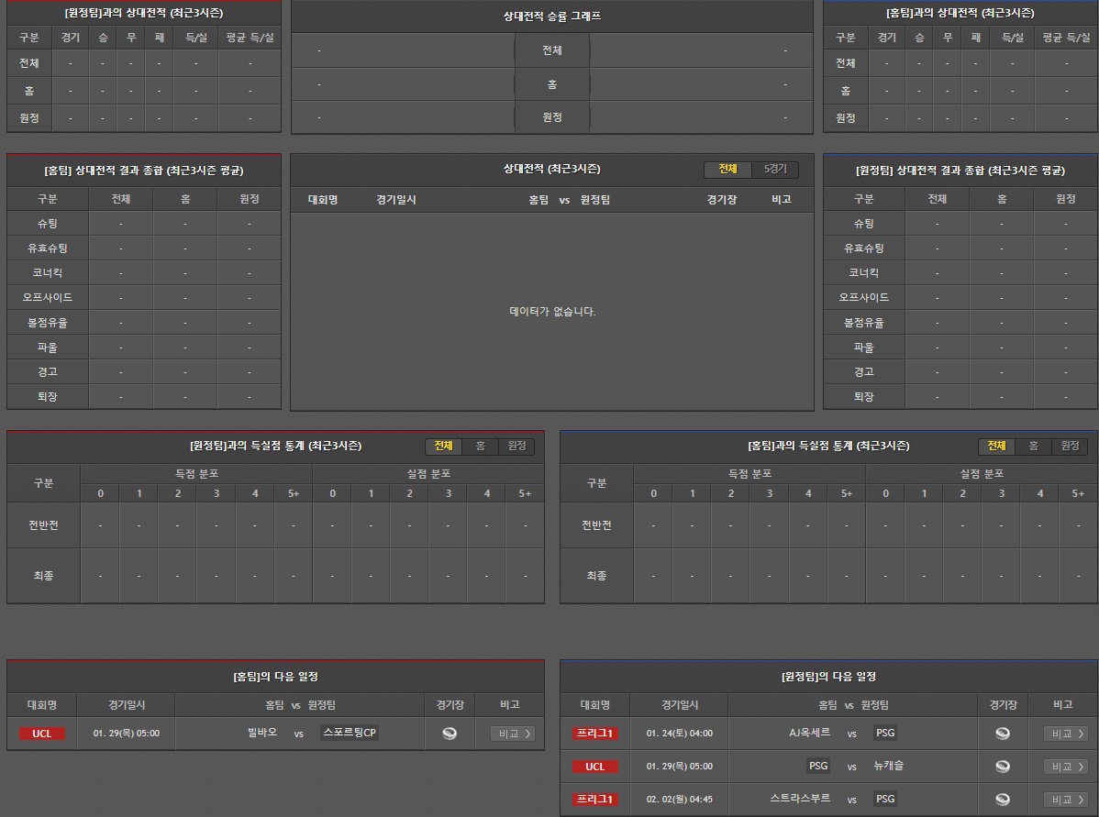Viewport: 1099px width, 817px height.
Task: Expand 비교 for 스트라스부르 vs PSG
Action: pos(1065,800)
